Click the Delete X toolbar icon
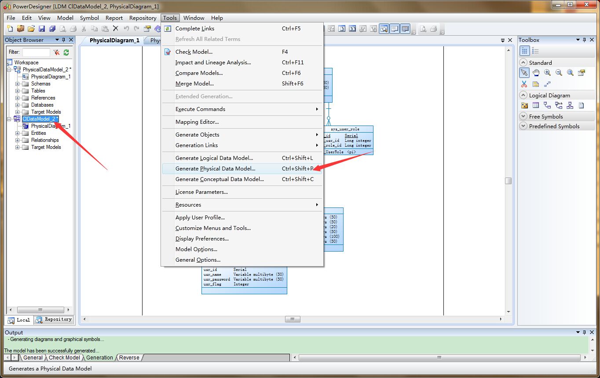Image resolution: width=600 pixels, height=378 pixels. click(x=116, y=29)
